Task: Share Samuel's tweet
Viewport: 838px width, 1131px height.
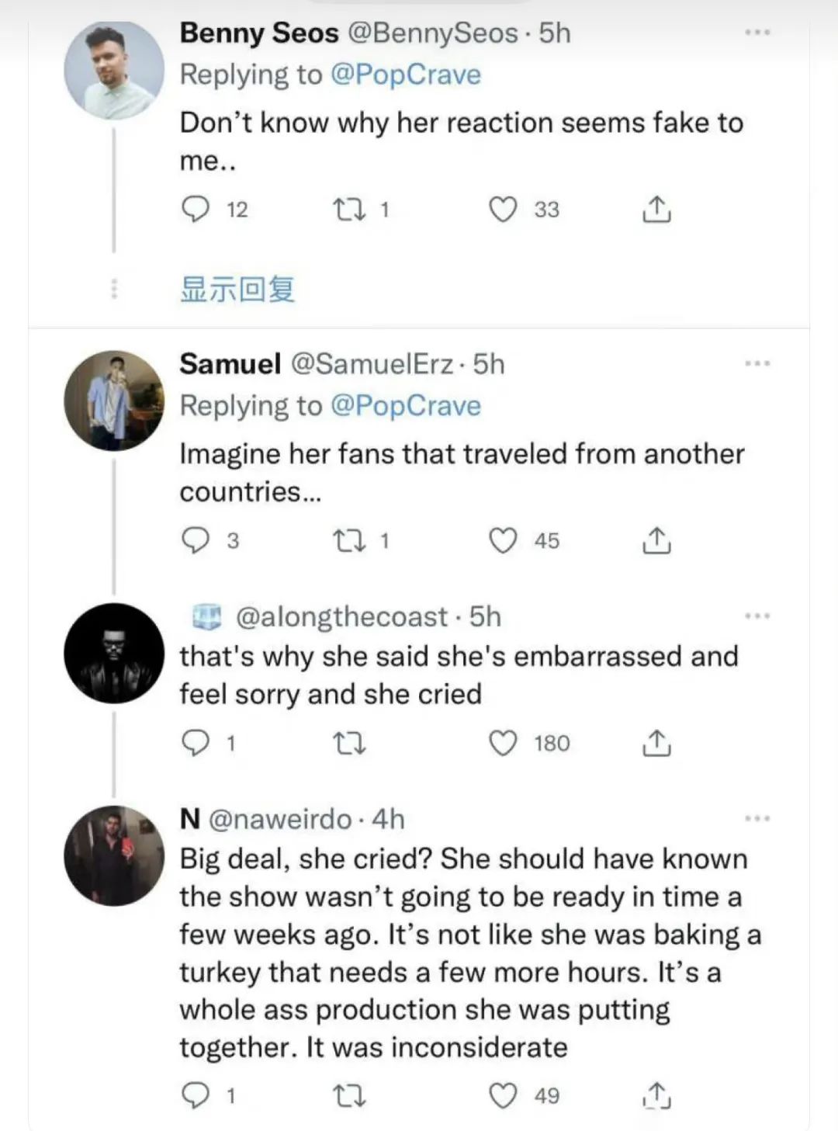Action: click(x=656, y=541)
